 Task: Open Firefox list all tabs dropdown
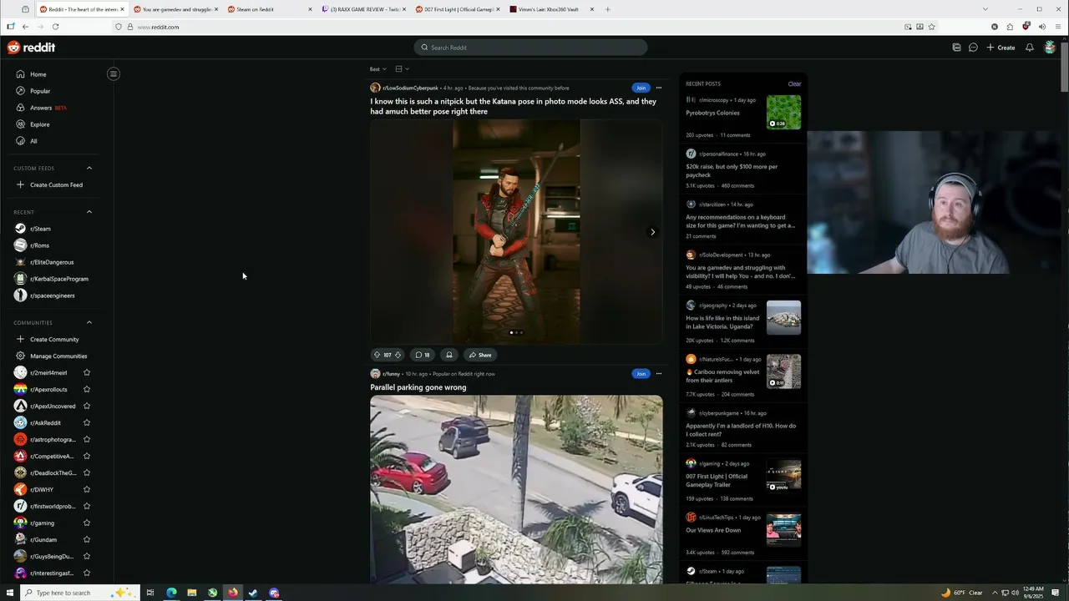pyautogui.click(x=985, y=9)
